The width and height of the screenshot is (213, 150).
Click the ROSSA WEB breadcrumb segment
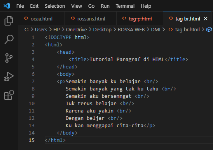coord(131,30)
